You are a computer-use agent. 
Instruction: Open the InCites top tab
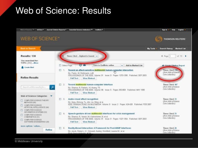(x=40, y=30)
